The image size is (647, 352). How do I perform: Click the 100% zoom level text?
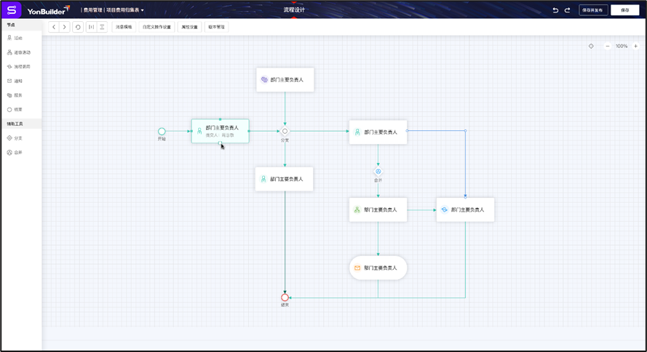pyautogui.click(x=622, y=46)
